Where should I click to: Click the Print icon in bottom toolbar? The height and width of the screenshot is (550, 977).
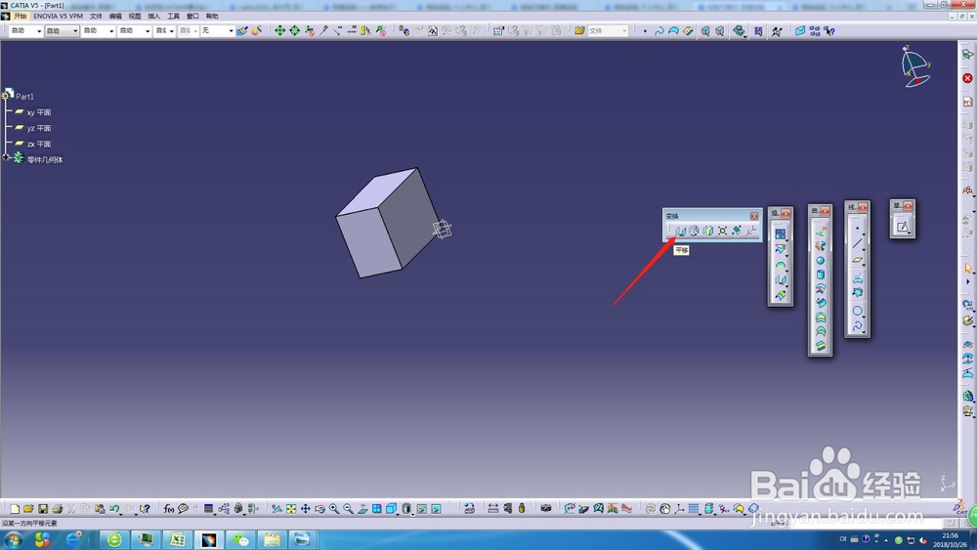(58, 509)
